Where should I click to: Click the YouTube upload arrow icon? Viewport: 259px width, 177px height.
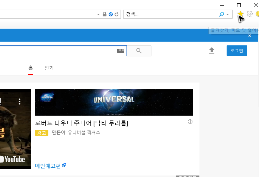(212, 51)
